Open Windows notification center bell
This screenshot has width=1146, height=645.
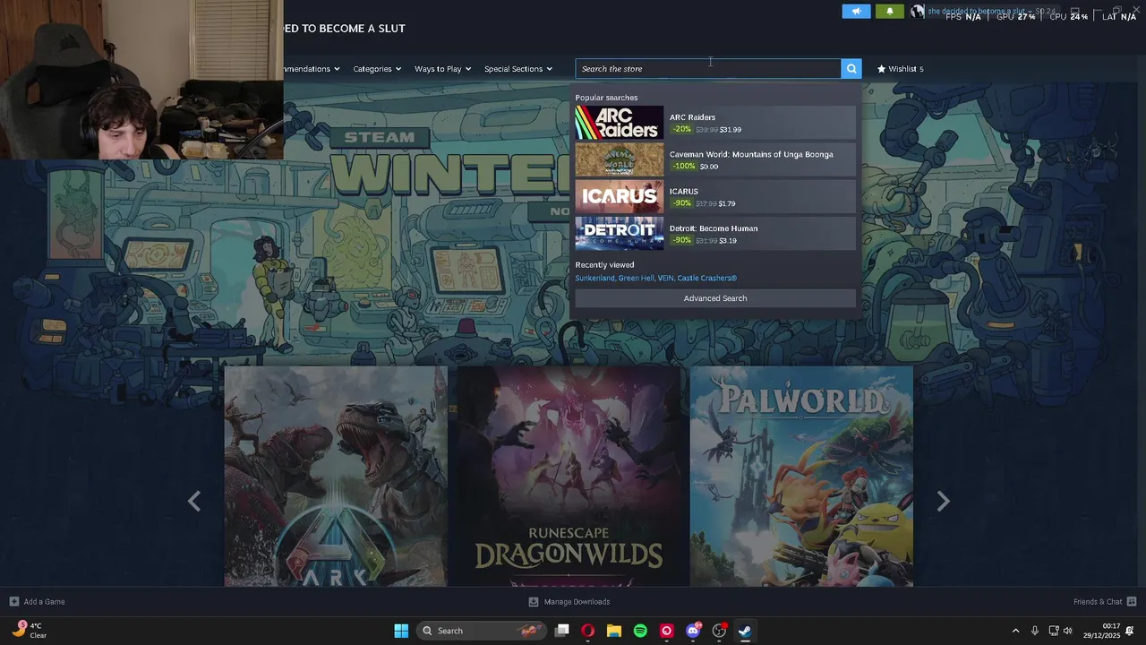[1131, 631]
